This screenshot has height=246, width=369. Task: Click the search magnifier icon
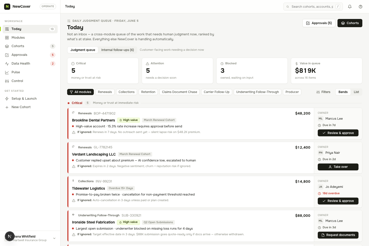pos(288,7)
